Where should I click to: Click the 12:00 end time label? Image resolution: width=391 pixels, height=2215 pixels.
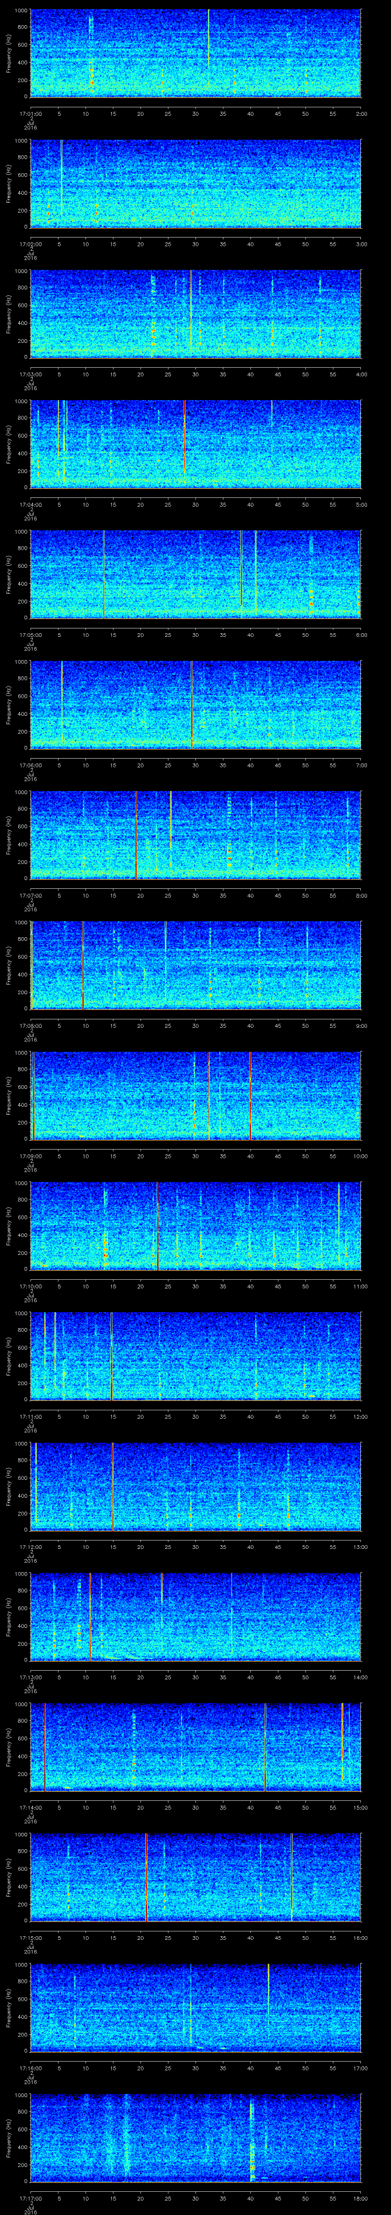pos(360,1417)
